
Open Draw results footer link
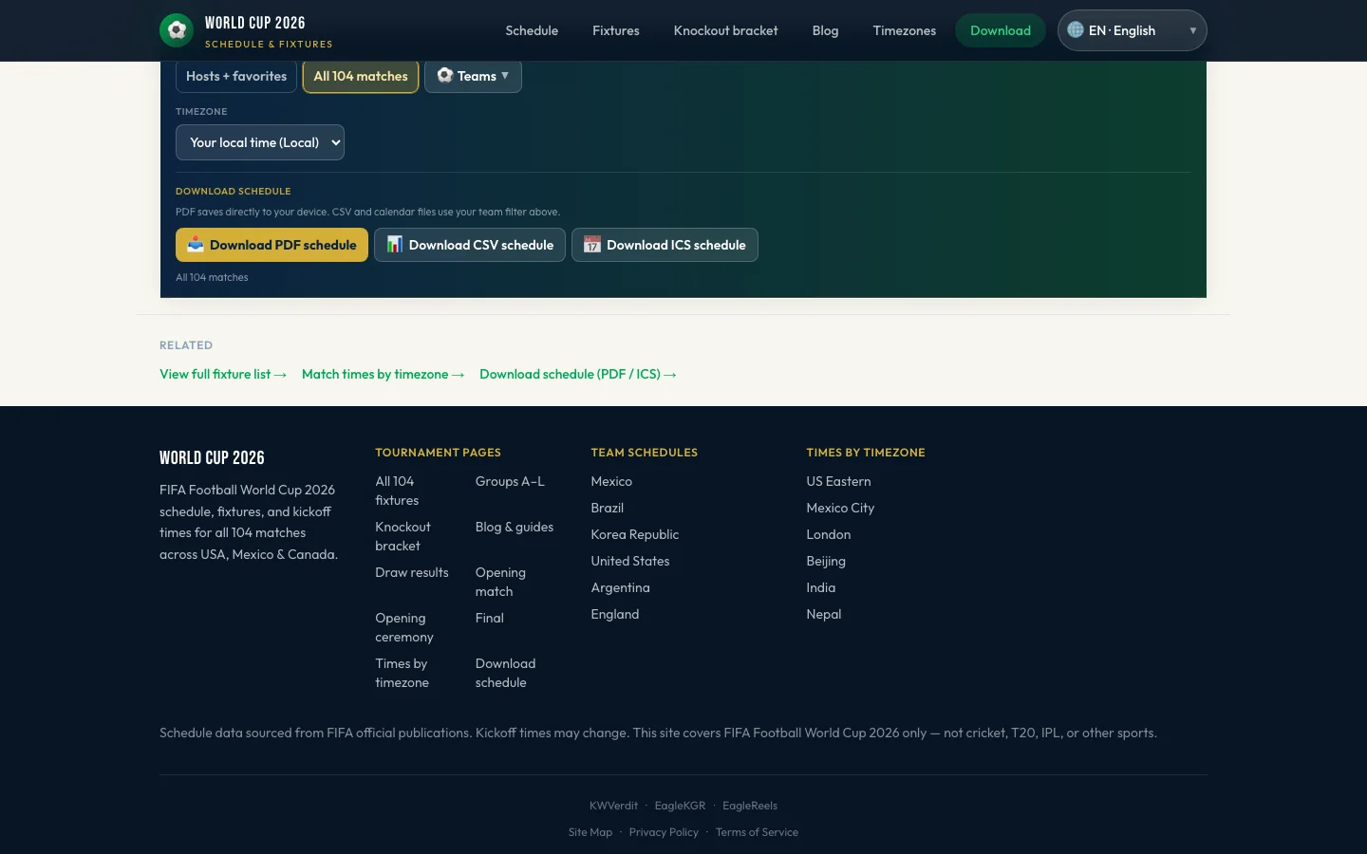pyautogui.click(x=412, y=572)
